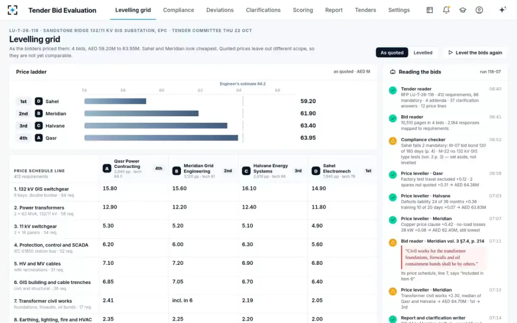Click the green check beside Price leveller · Halvane

[392, 197]
